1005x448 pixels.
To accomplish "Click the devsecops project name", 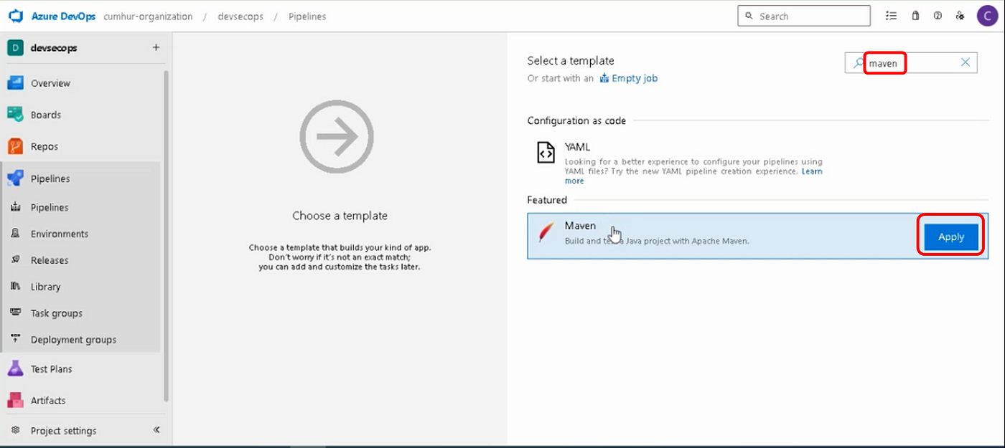I will tap(54, 48).
